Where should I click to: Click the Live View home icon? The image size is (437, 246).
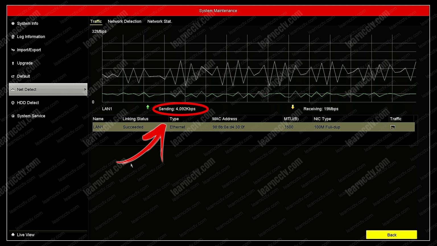point(13,234)
